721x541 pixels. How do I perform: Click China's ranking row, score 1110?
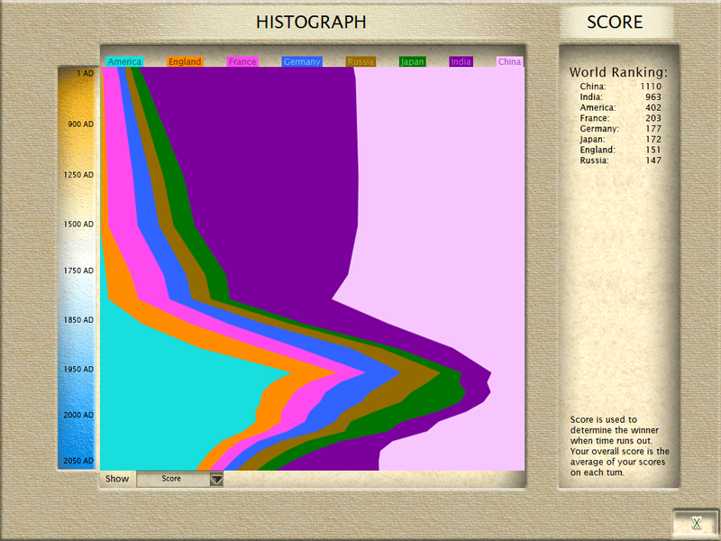(x=620, y=87)
